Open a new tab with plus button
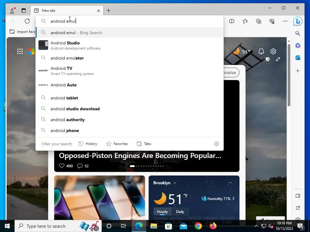This screenshot has height=232, width=310. point(109,11)
